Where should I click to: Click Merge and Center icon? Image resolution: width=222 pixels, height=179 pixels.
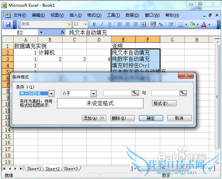coord(143,24)
